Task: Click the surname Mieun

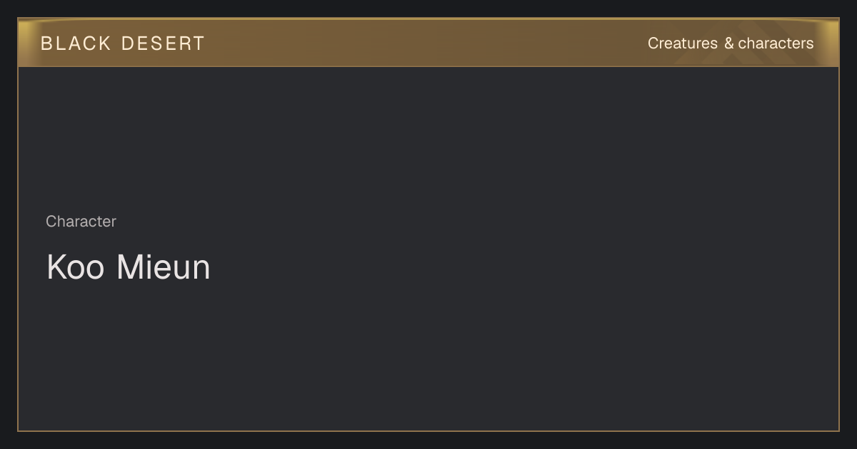Action: (164, 267)
